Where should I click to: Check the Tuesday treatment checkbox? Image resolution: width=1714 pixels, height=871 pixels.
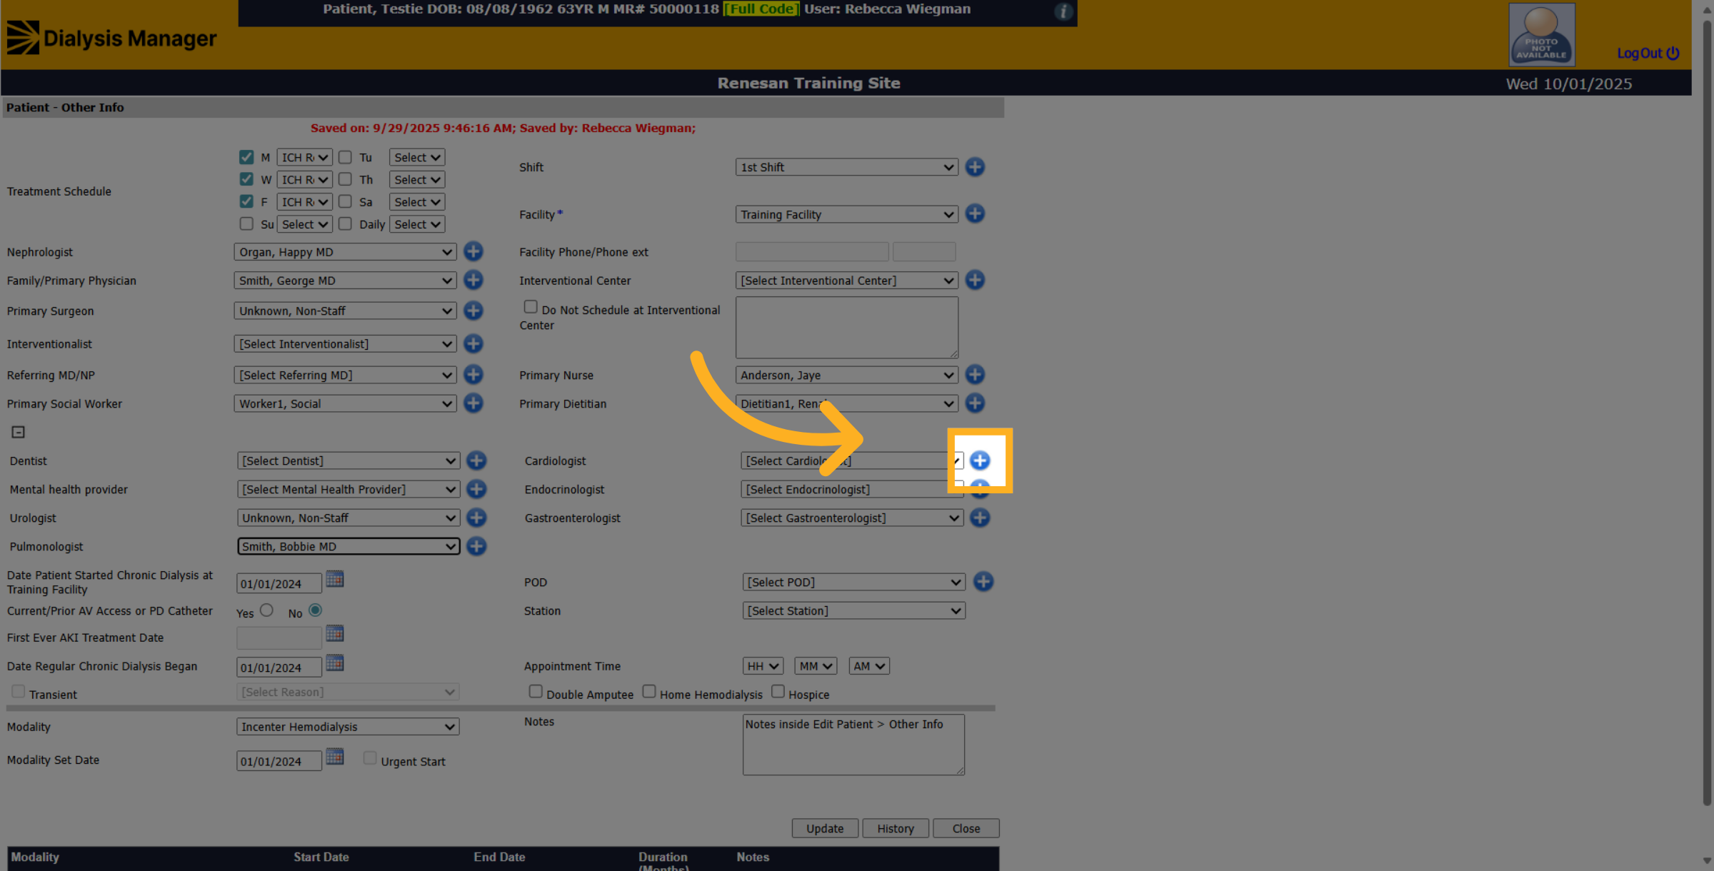(345, 157)
